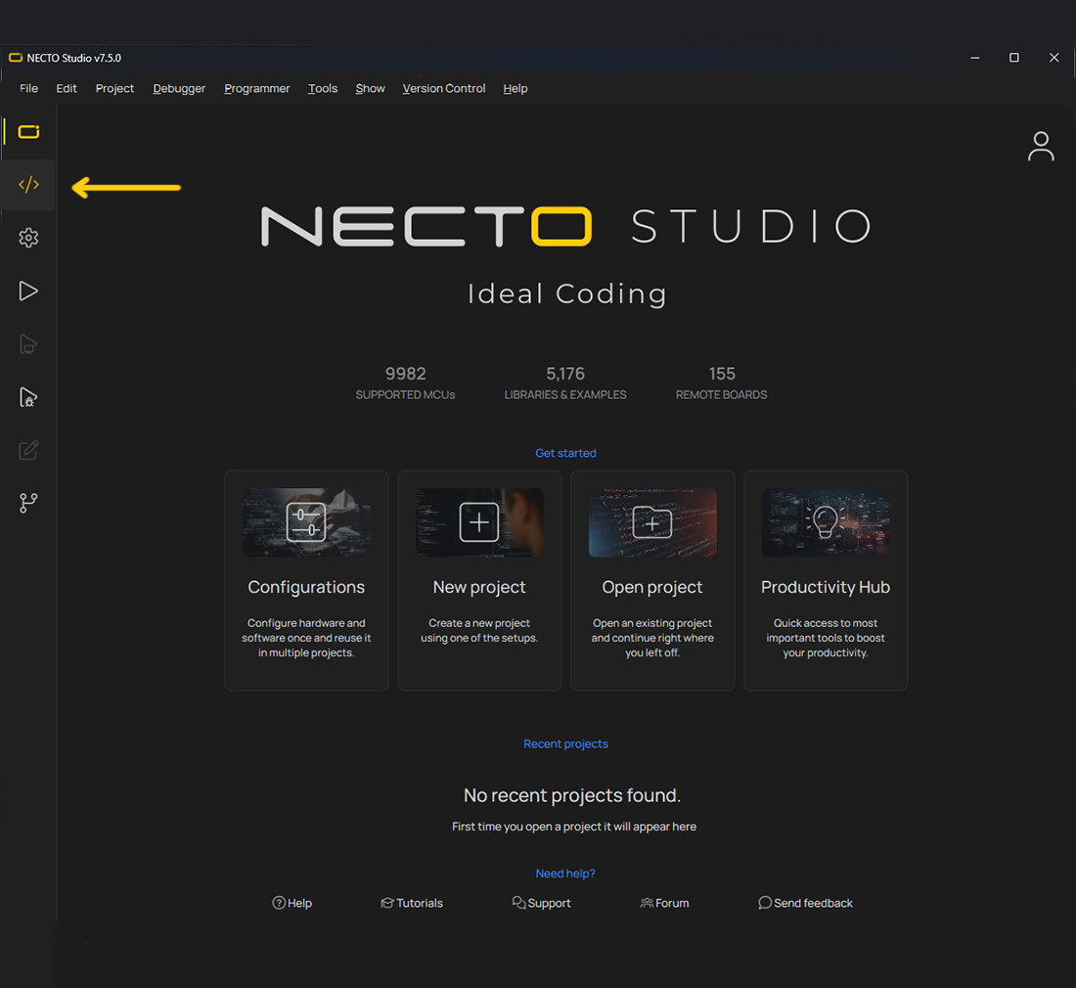Click the NECTO Studio title bar app icon
The width and height of the screenshot is (1076, 988).
pyautogui.click(x=15, y=58)
